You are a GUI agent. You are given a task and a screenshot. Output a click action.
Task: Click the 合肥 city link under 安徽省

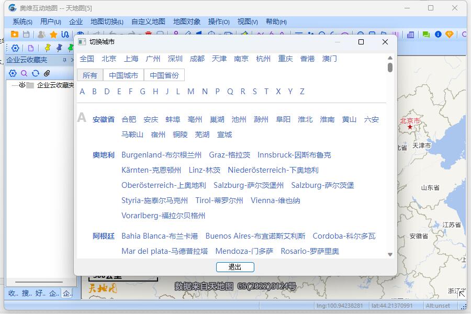pos(129,119)
